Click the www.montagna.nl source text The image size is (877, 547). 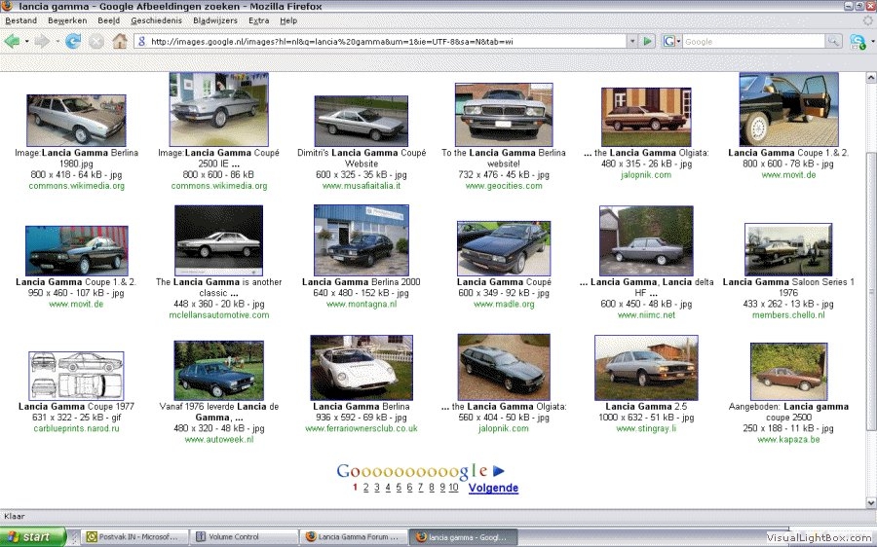coord(362,305)
